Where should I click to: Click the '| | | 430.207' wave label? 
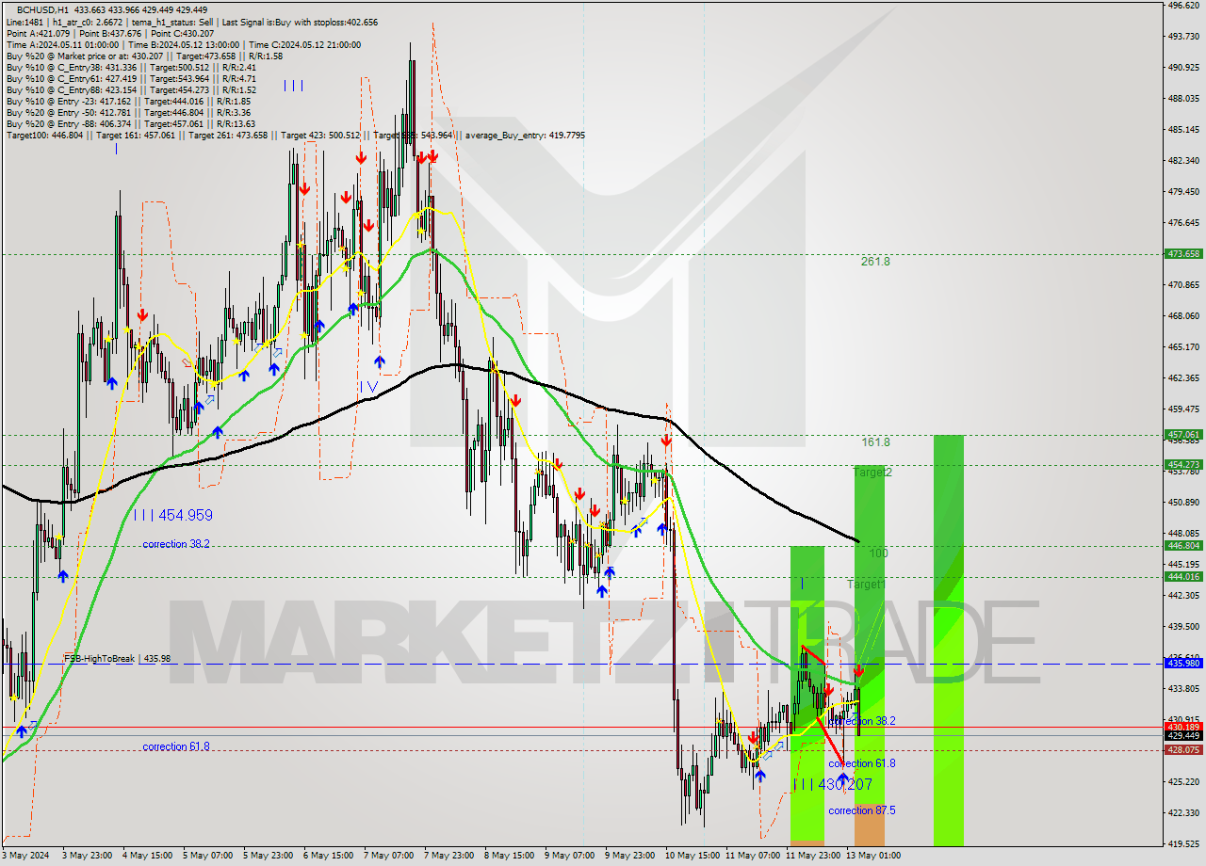(833, 784)
